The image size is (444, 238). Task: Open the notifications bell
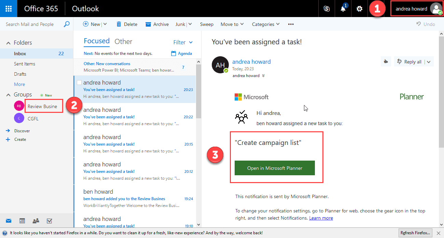pyautogui.click(x=343, y=9)
